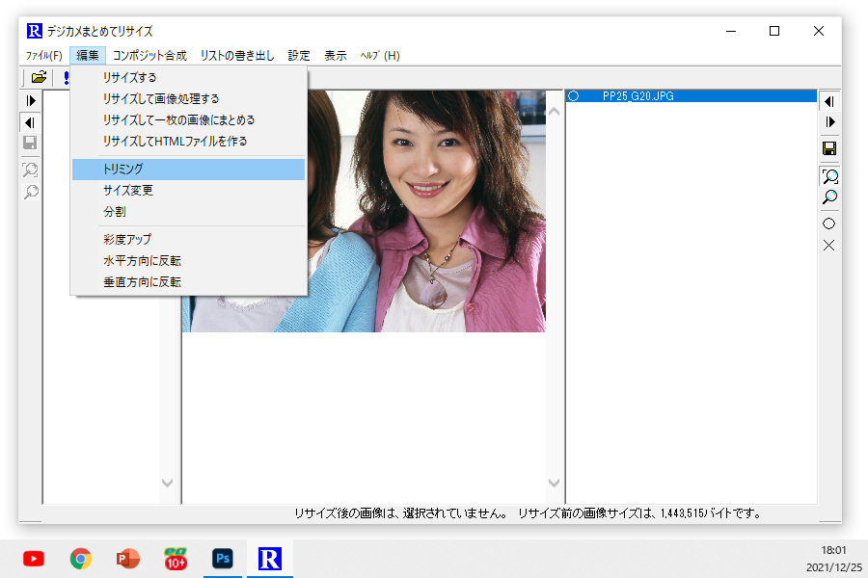Click the R resize app taskbar icon
Viewport: 868px width, 578px height.
click(x=270, y=559)
